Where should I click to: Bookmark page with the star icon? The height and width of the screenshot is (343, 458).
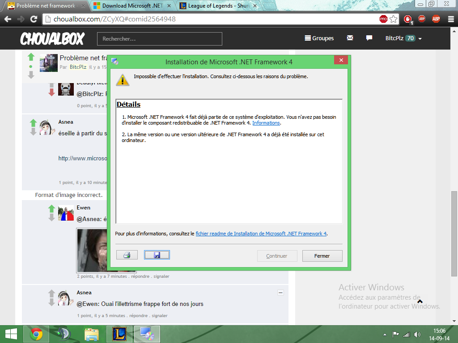tap(394, 19)
